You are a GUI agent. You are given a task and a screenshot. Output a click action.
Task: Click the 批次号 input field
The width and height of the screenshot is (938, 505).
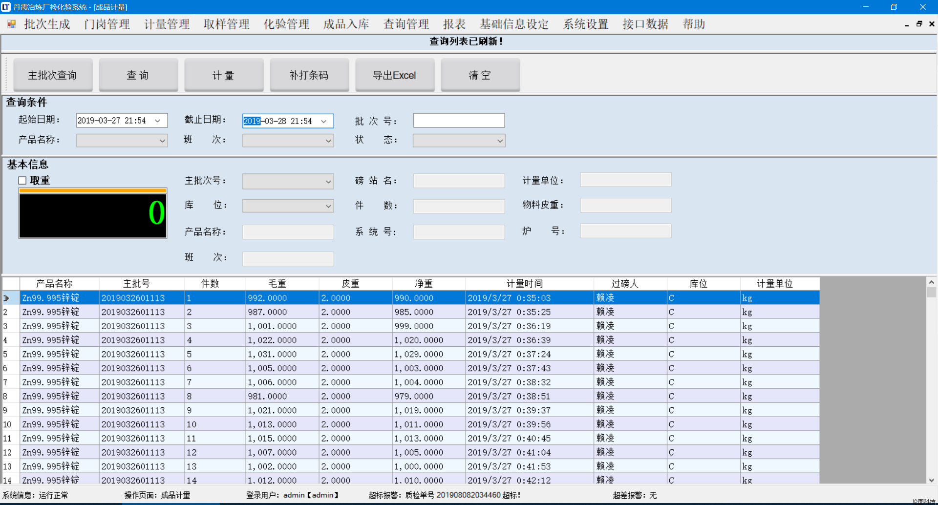(458, 121)
